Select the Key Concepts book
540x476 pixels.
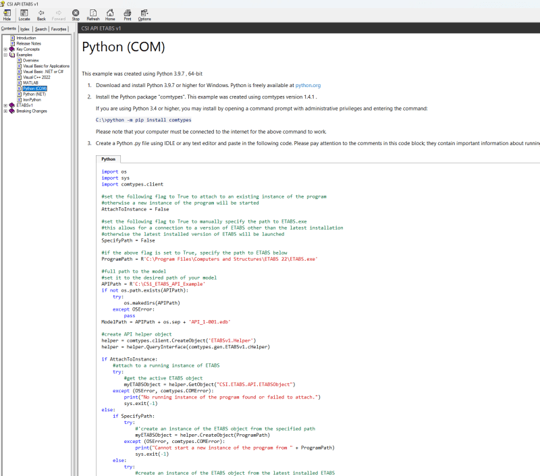tap(28, 49)
